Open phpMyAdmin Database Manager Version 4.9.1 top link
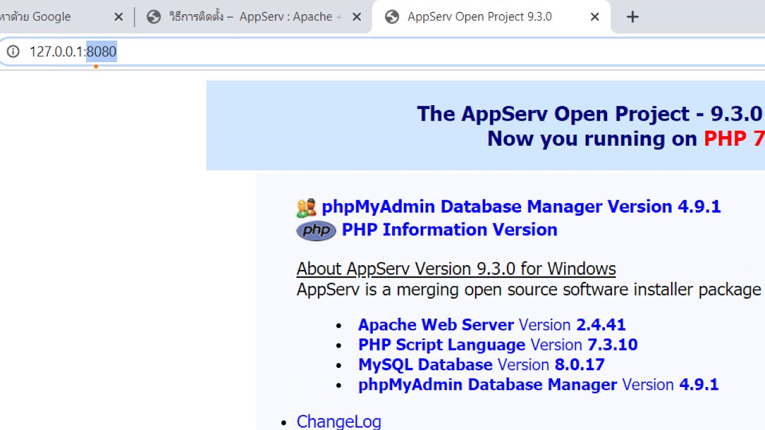The height and width of the screenshot is (430, 765). click(521, 207)
